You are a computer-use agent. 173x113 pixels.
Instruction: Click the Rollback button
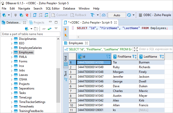pos(78,15)
